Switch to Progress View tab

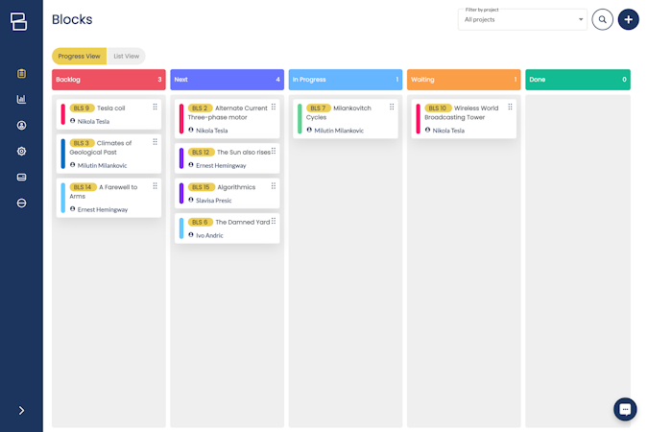click(79, 57)
